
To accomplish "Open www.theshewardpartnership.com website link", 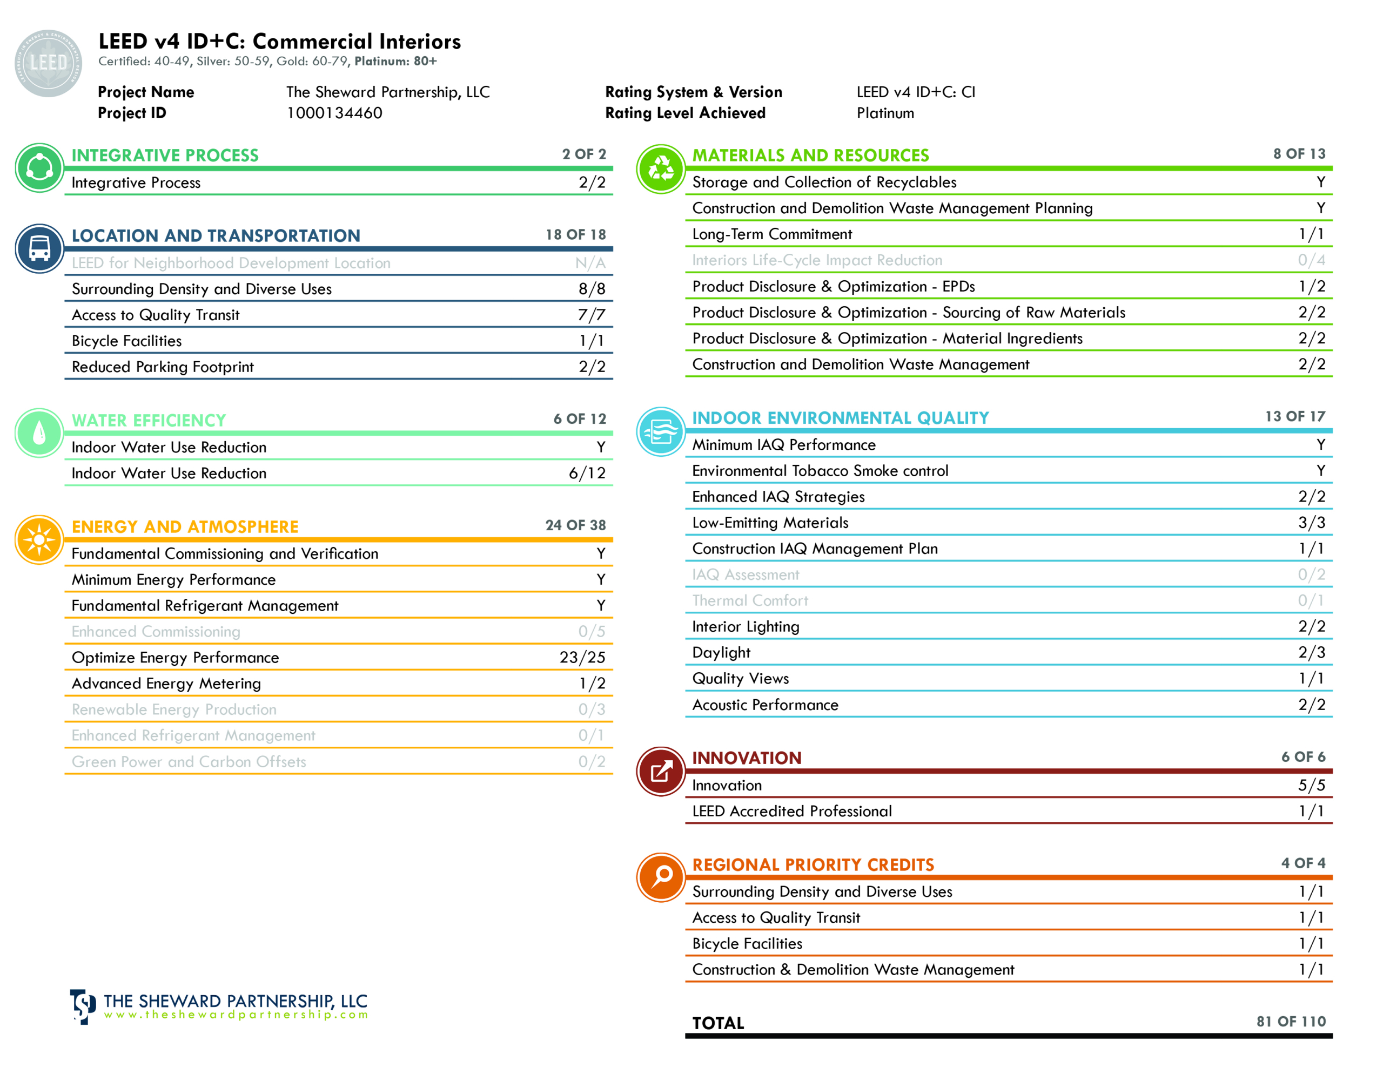I will pyautogui.click(x=236, y=1015).
